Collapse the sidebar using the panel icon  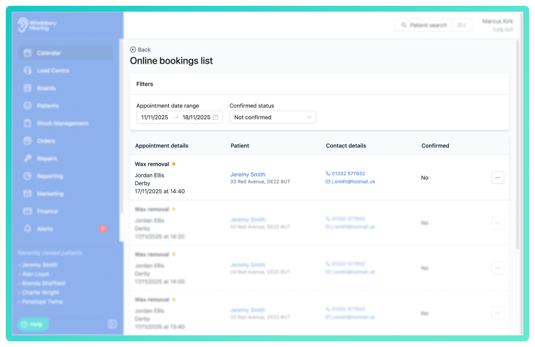point(112,324)
